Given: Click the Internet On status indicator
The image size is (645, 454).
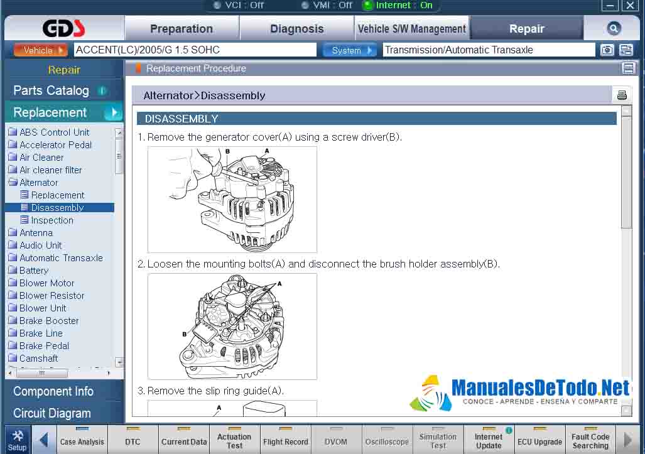Looking at the screenshot, I should click(x=399, y=6).
